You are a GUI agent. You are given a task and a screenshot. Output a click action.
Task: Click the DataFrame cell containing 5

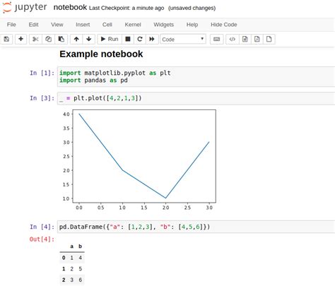[x=81, y=269]
